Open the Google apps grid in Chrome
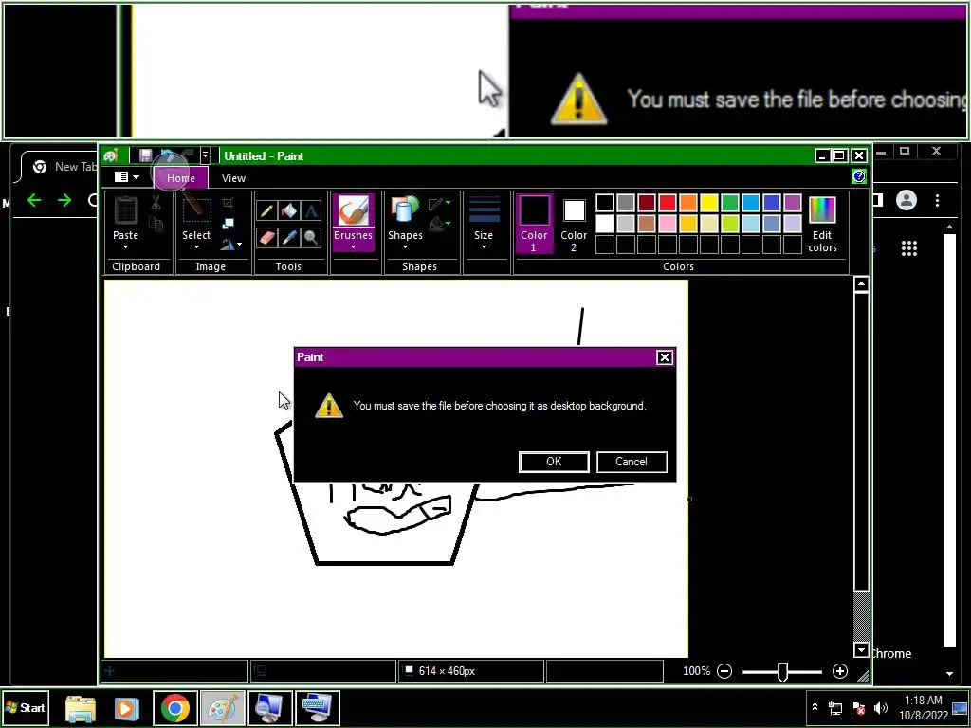971x728 pixels. coord(908,248)
